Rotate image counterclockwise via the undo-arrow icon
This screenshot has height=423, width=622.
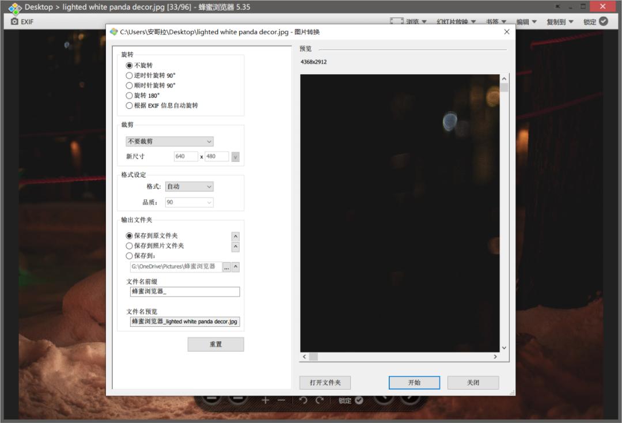[x=303, y=400]
